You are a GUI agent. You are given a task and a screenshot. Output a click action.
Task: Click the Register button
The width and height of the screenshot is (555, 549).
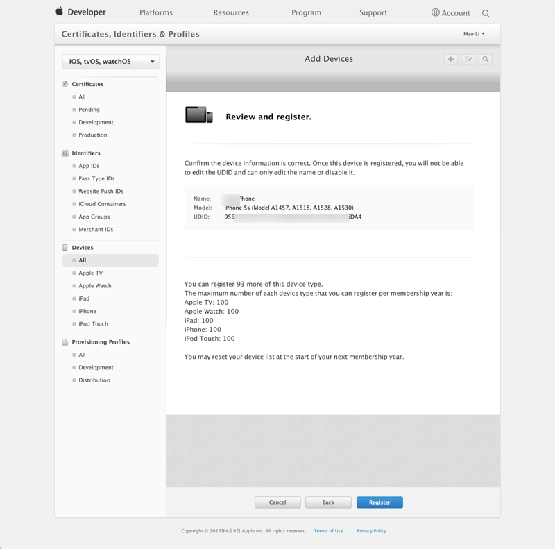379,502
